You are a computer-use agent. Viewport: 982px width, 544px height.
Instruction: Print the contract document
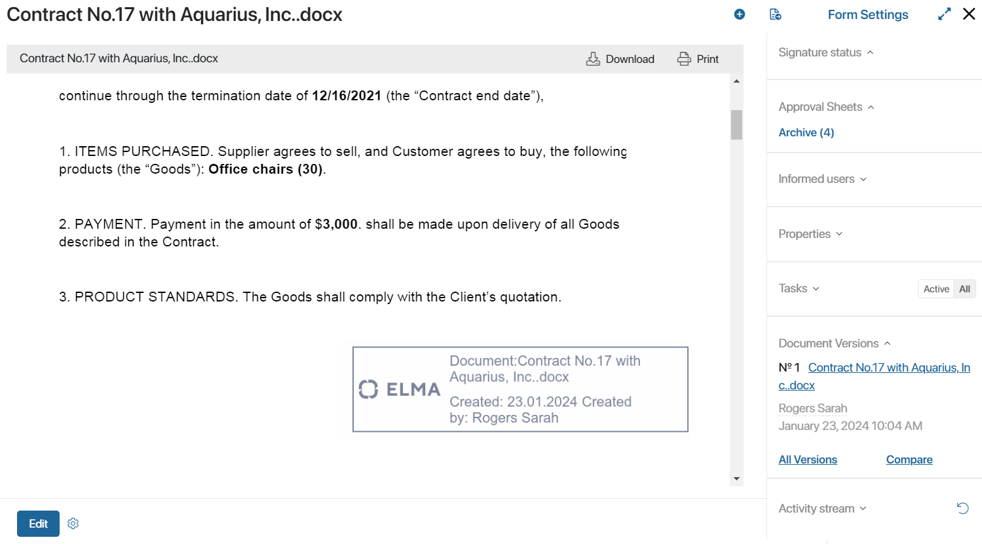pos(698,59)
